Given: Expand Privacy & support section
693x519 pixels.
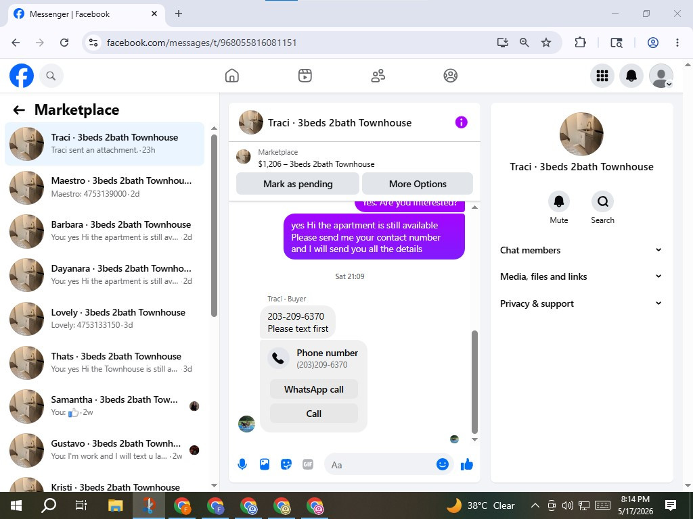Looking at the screenshot, I should click(581, 303).
